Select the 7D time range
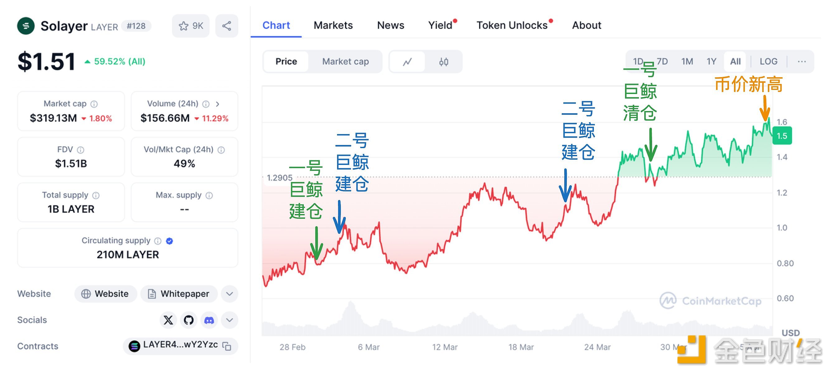Viewport: 827px width, 369px height. coord(662,61)
